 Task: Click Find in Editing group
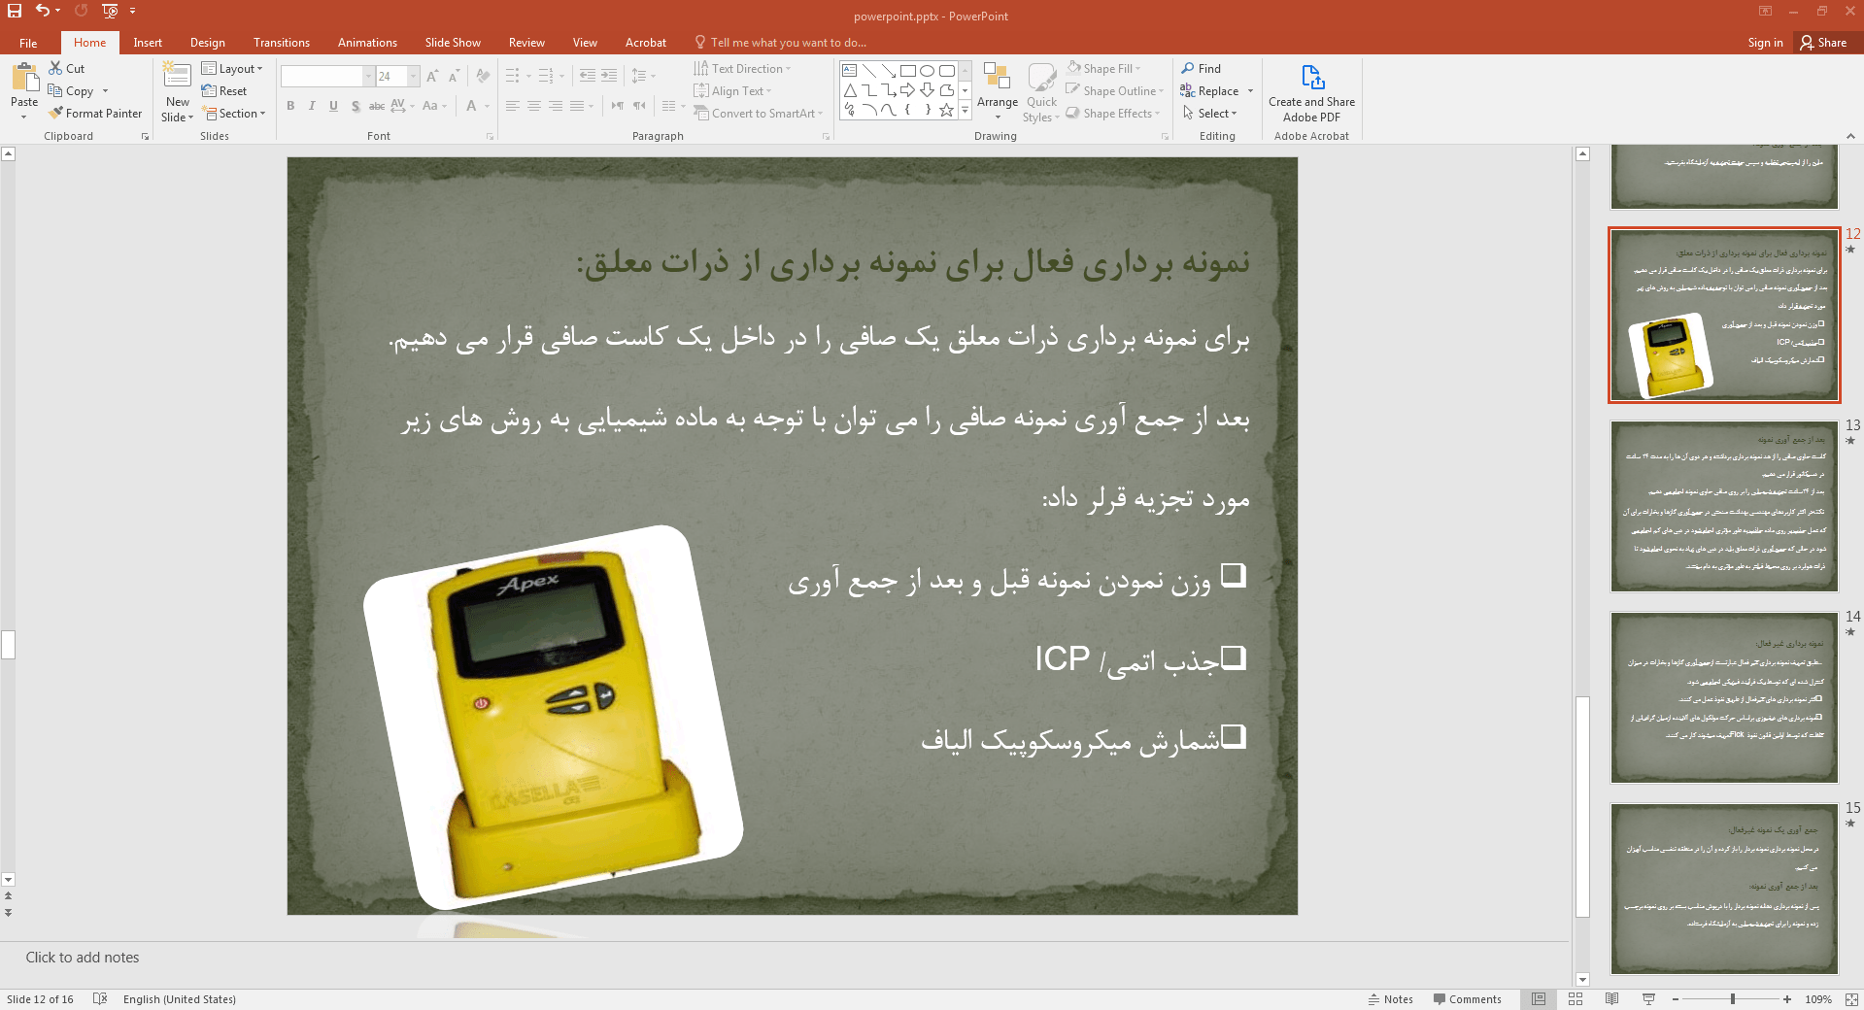coord(1202,69)
